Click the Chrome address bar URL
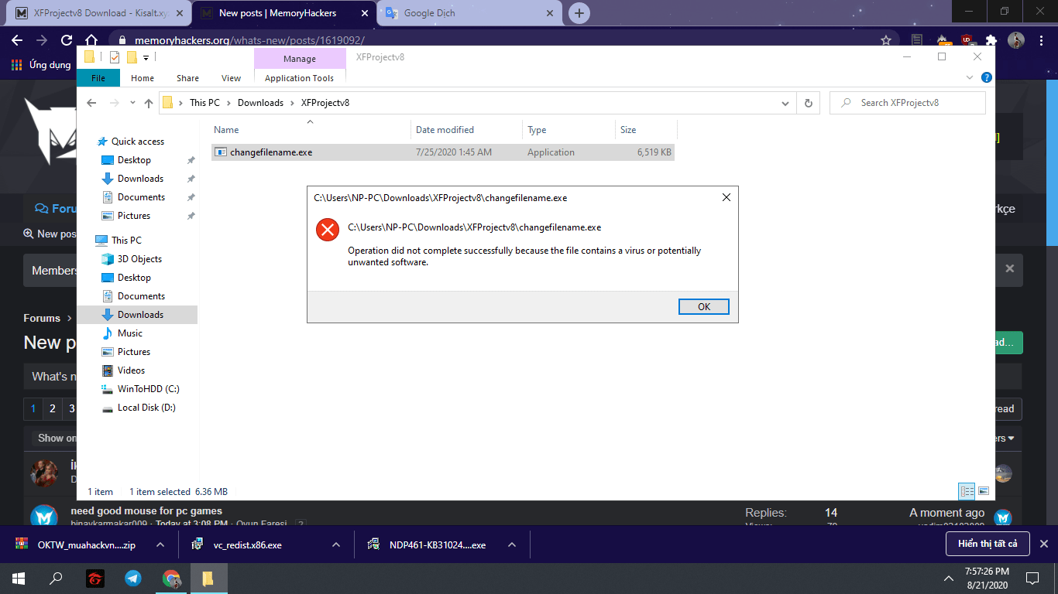The height and width of the screenshot is (594, 1058). point(249,40)
